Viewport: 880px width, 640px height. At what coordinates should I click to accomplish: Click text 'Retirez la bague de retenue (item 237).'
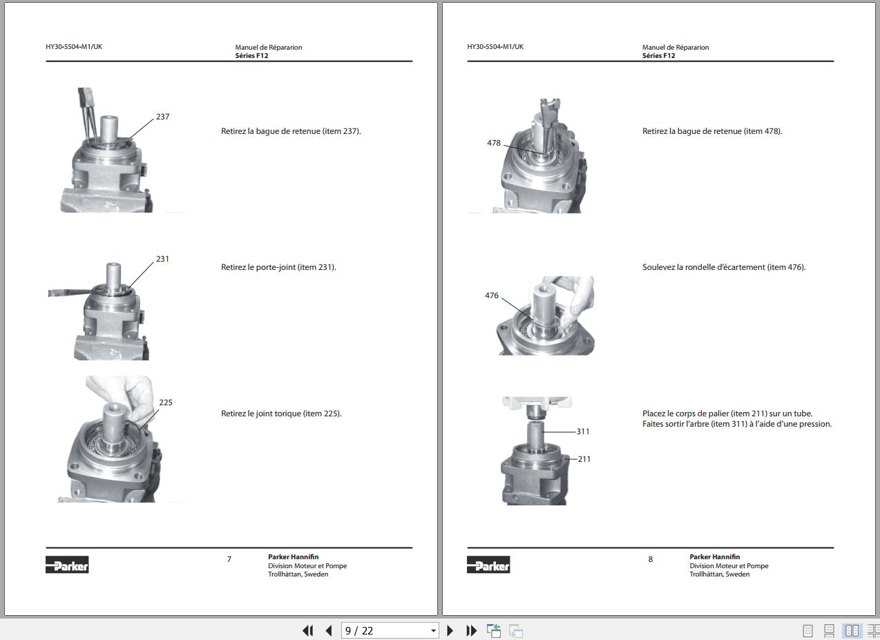[291, 131]
